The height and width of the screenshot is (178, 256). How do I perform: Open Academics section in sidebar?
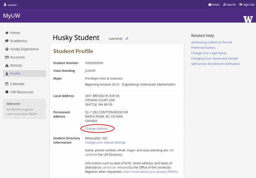pos(18,41)
